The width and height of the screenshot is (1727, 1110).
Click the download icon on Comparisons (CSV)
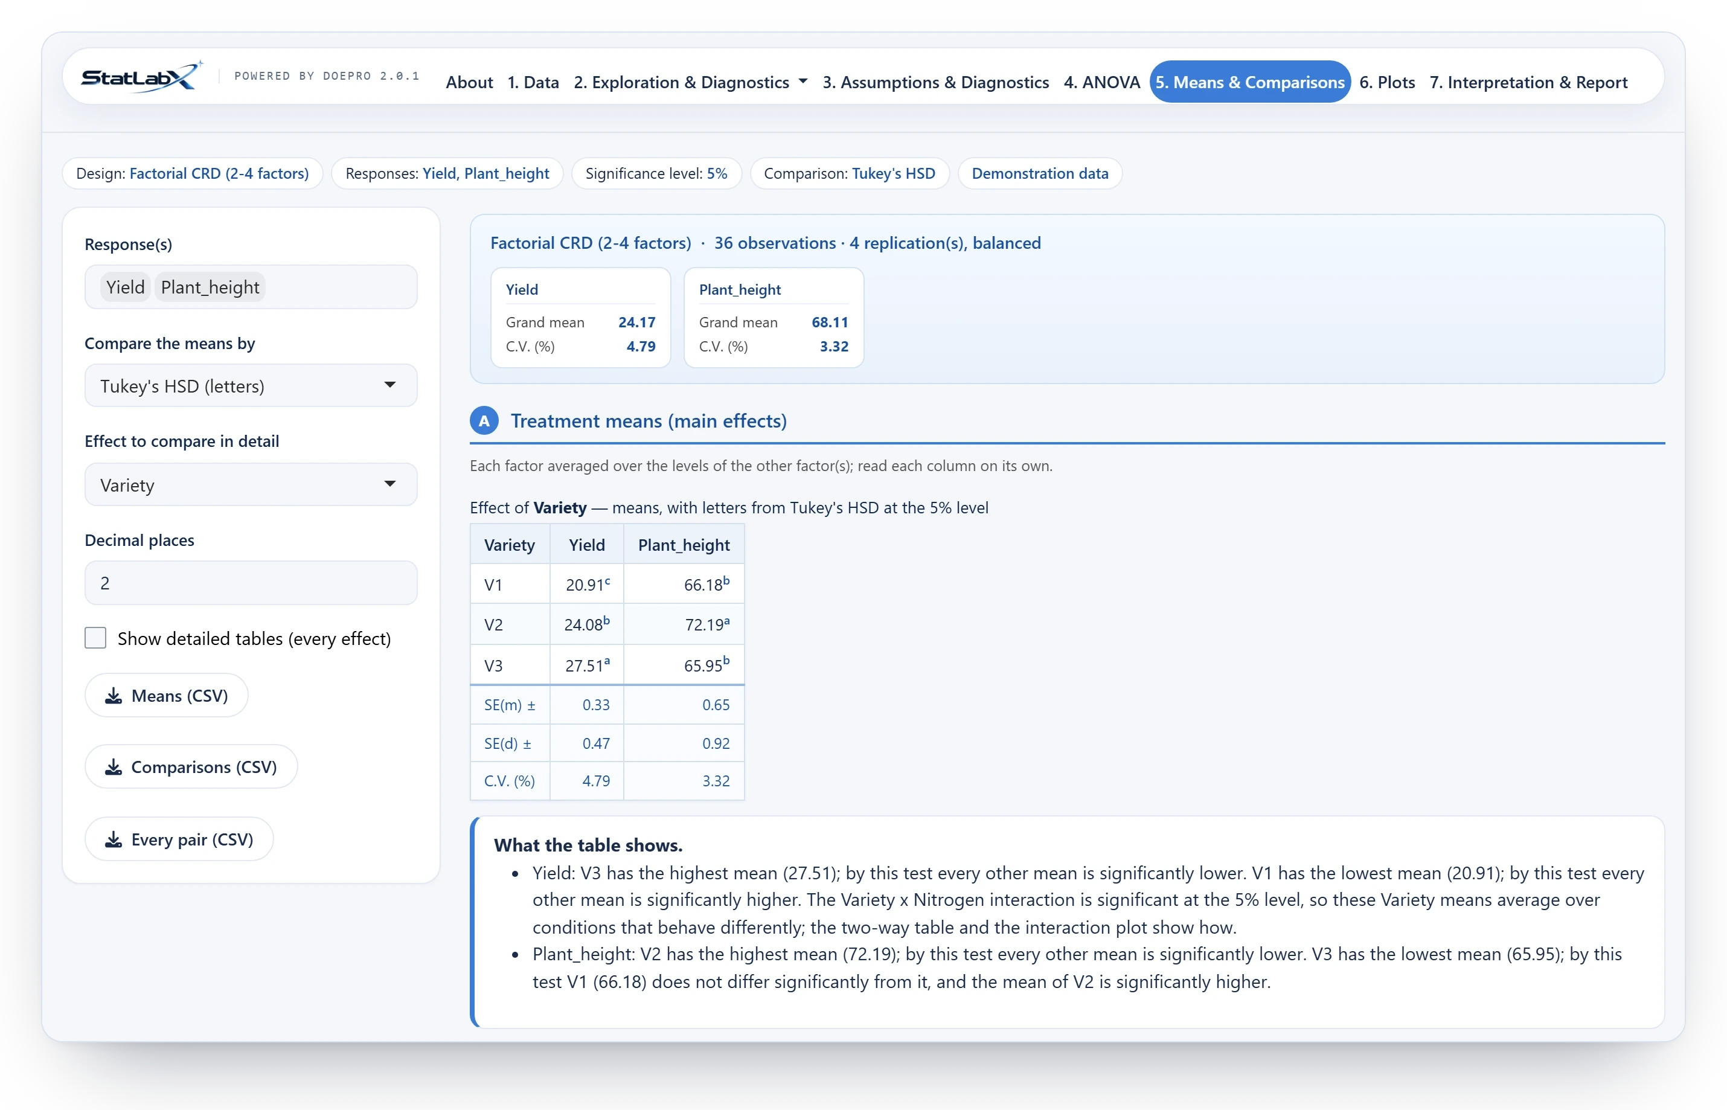click(x=113, y=767)
